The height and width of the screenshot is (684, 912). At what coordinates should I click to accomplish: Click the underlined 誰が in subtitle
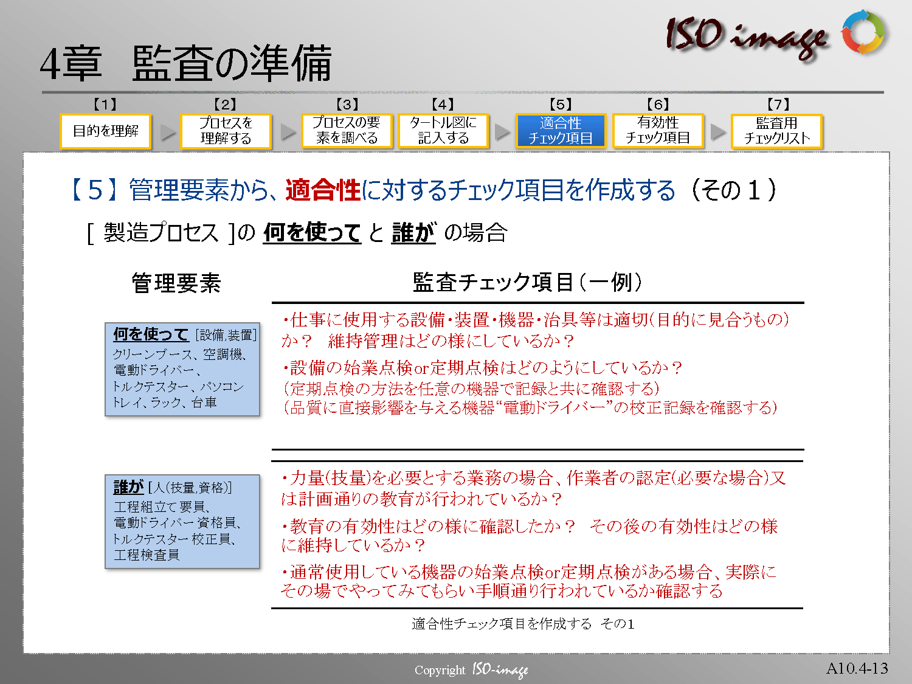(x=413, y=232)
